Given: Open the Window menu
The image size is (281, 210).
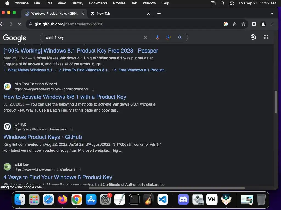Looking at the screenshot, I should tap(149, 3).
